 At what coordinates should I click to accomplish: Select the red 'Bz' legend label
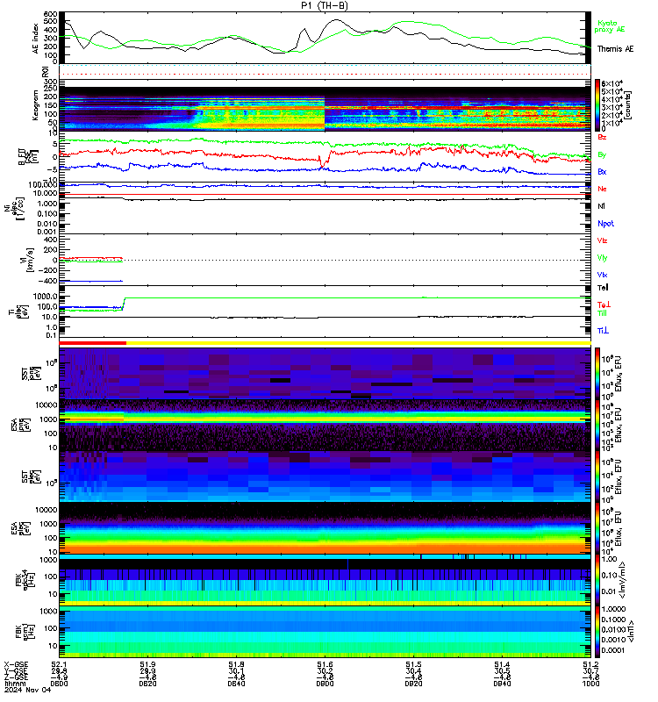[602, 137]
